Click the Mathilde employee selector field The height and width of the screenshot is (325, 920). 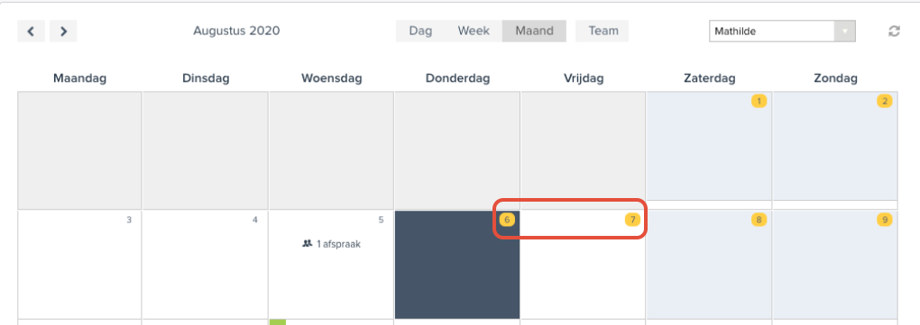click(782, 31)
